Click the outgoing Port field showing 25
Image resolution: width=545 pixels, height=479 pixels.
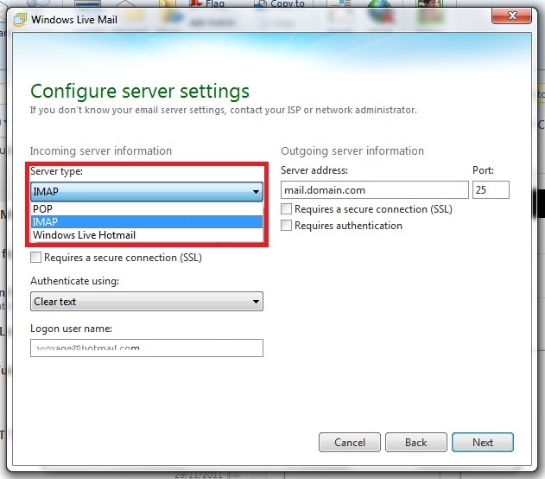(491, 190)
